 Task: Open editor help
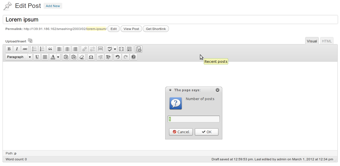point(134,57)
